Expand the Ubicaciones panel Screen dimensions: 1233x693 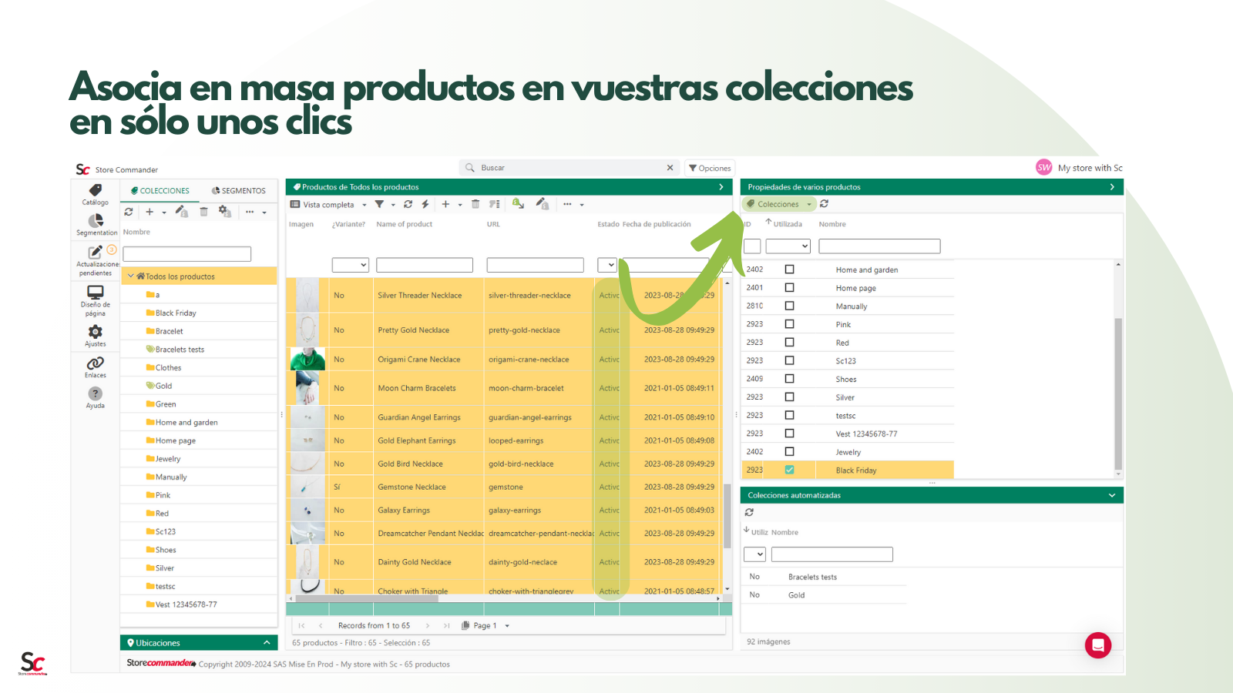coord(267,642)
